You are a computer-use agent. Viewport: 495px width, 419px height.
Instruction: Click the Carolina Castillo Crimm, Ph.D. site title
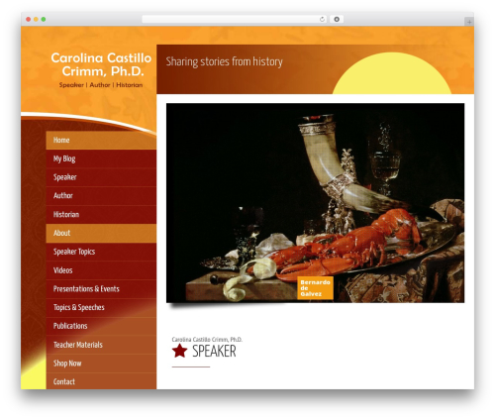point(101,64)
